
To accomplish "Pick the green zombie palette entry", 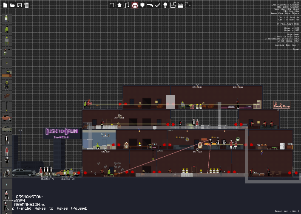I will [x=6, y=30].
